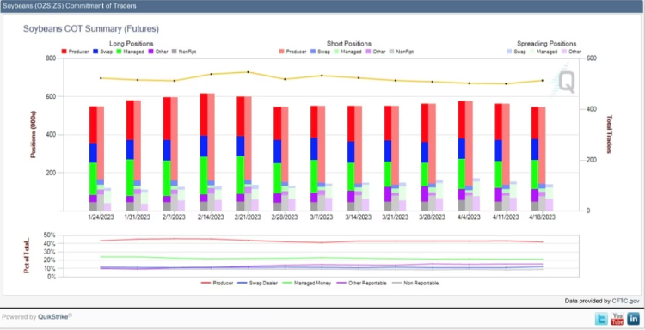Select the 4/18/2023 date label
Image resolution: width=645 pixels, height=330 pixels.
tap(543, 217)
